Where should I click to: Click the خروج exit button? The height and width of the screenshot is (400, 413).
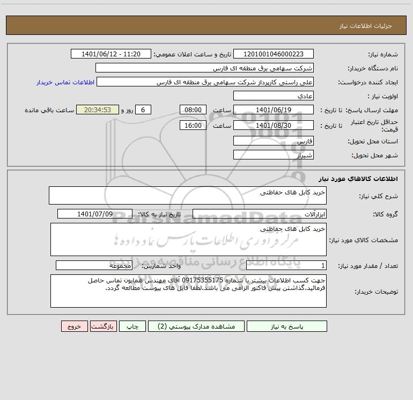tap(74, 326)
